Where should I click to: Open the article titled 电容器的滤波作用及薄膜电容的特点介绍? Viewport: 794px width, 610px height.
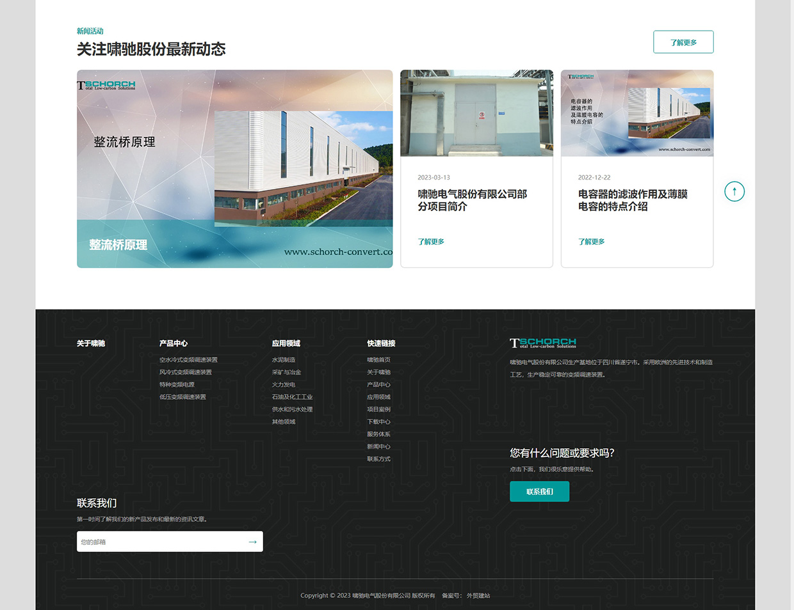633,200
